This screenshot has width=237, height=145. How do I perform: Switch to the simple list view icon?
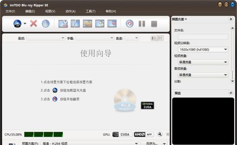pos(160,38)
